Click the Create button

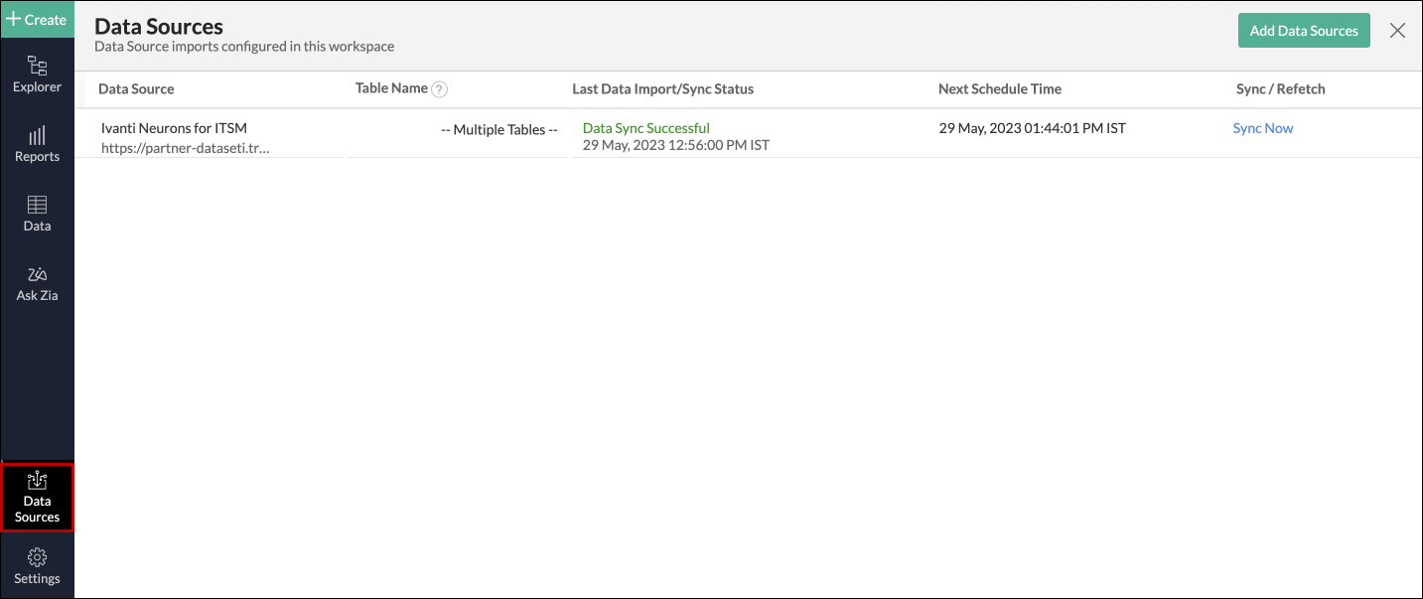point(38,19)
